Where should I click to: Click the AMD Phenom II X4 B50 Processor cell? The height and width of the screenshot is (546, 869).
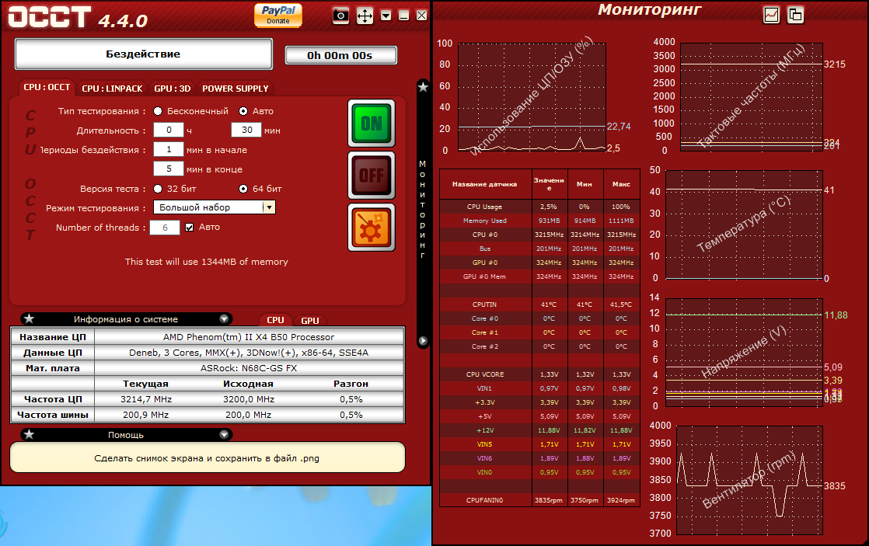pos(249,336)
